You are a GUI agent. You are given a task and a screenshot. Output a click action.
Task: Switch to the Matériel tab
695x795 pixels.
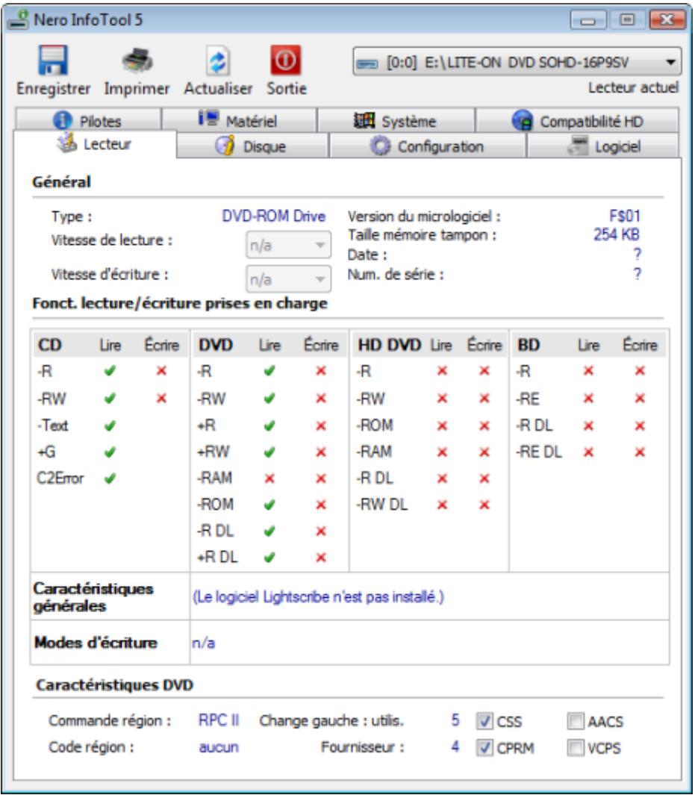[x=239, y=121]
